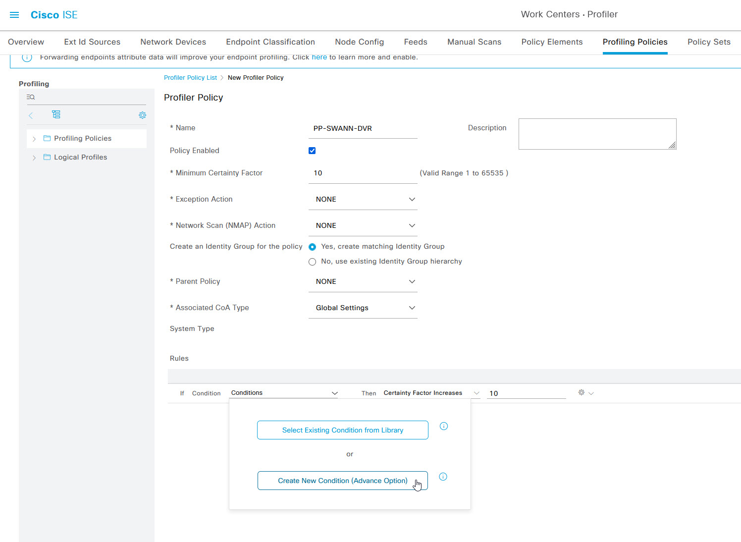Click the search icon in Profiling panel
Image resolution: width=741 pixels, height=542 pixels.
coord(31,97)
